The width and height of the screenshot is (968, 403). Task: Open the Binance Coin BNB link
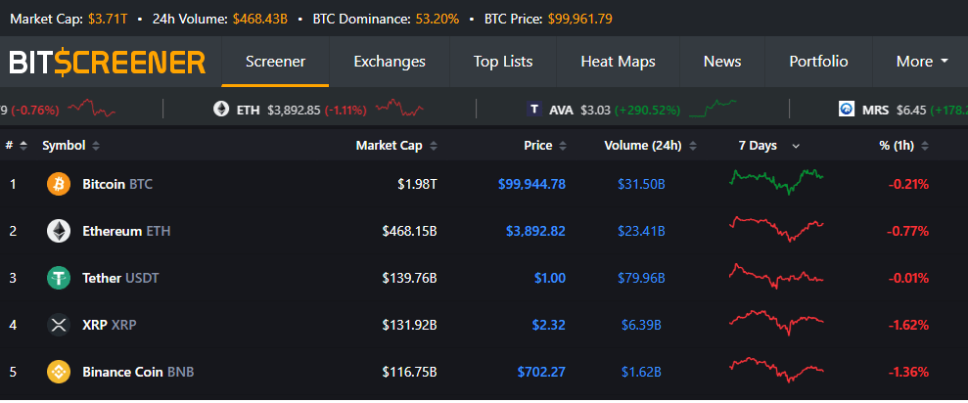click(138, 372)
